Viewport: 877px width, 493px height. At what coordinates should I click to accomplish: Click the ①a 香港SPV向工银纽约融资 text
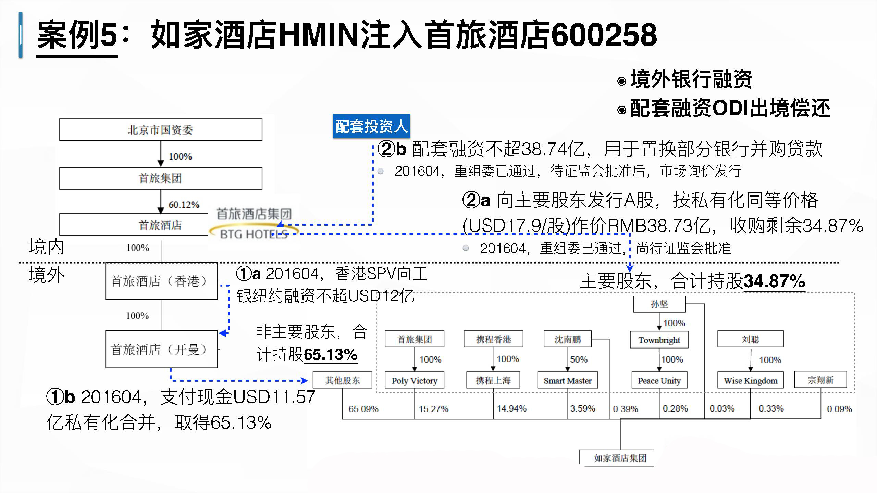tap(332, 285)
